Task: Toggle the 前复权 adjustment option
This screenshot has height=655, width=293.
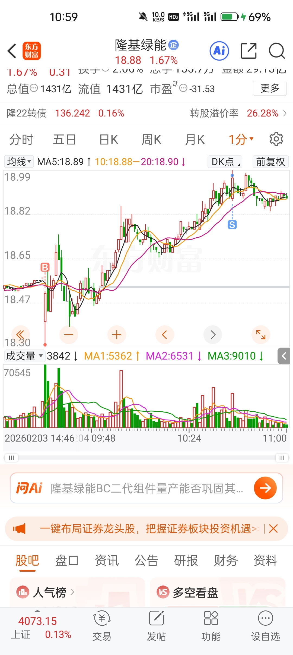Action: coord(270,162)
